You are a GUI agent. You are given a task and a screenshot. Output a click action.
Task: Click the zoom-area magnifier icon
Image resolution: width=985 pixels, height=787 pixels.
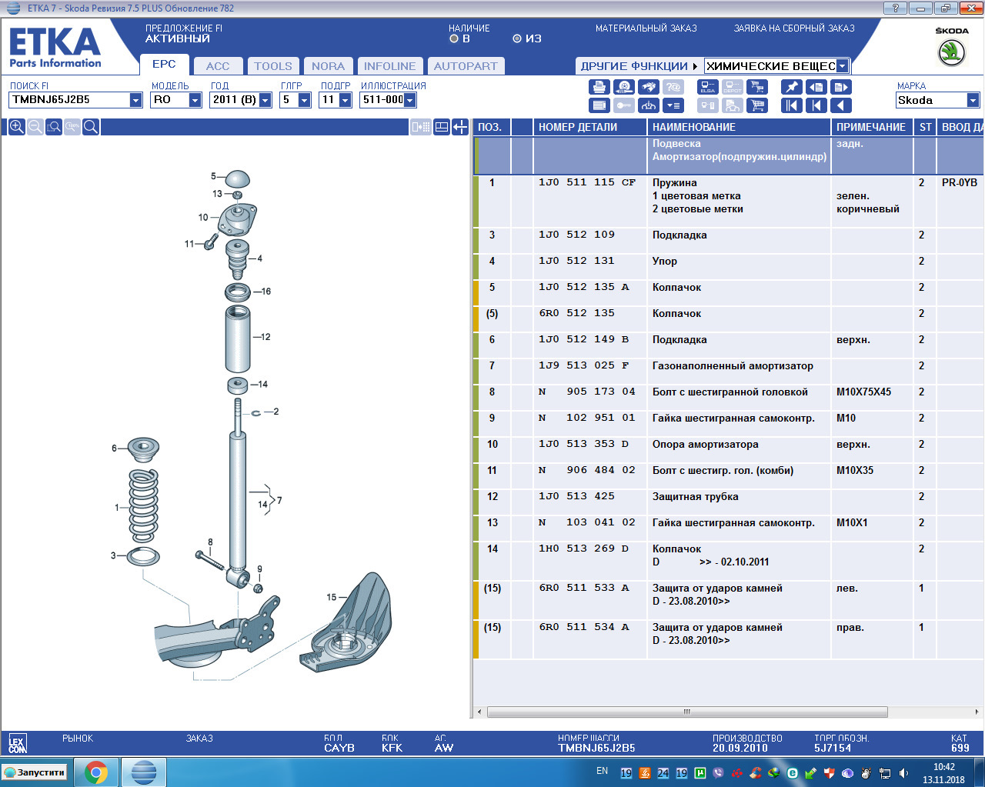tap(53, 127)
